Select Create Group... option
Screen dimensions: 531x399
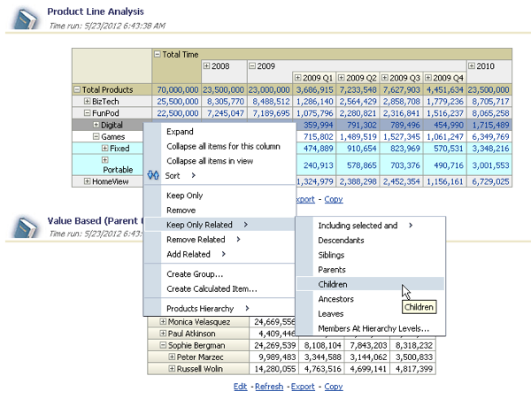[x=219, y=273]
